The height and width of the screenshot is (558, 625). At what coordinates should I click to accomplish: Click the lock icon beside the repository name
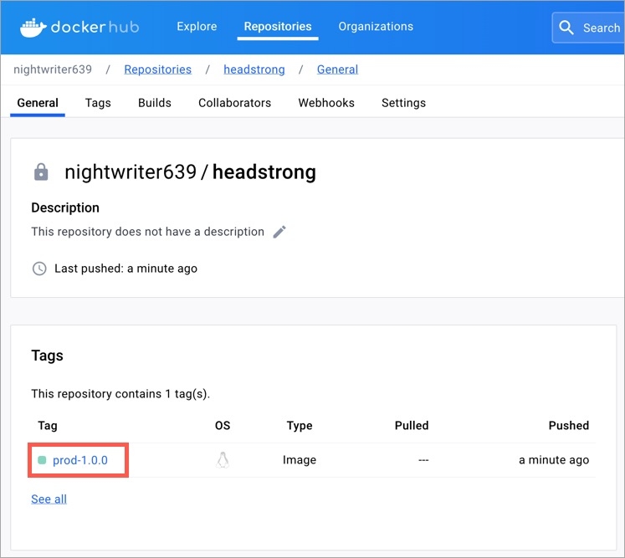41,172
